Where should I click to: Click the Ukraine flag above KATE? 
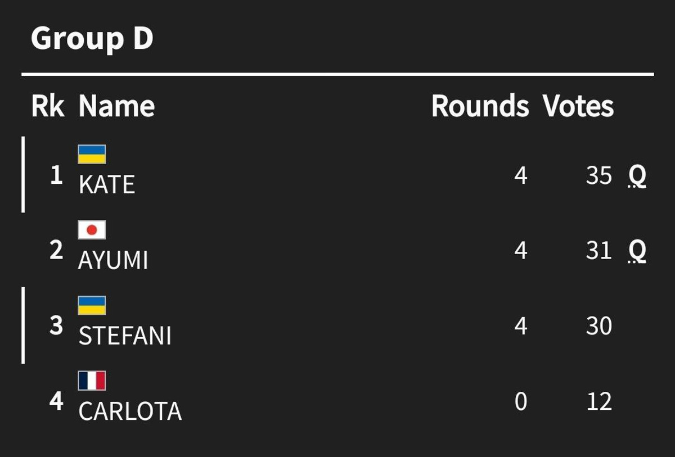[92, 154]
